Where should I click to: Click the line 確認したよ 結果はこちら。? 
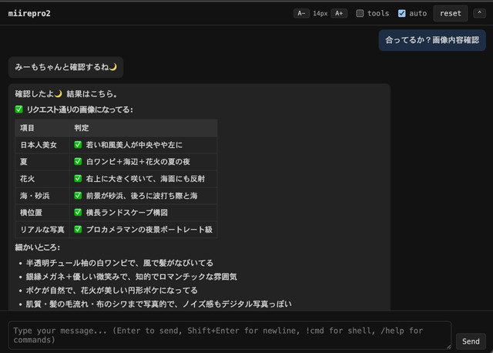(x=66, y=94)
